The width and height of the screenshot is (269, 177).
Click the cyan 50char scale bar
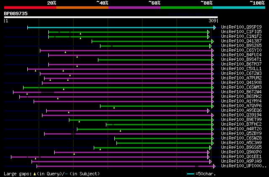tap(190, 174)
